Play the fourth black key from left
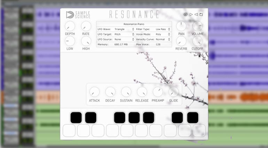This screenshot has width=268, height=148. point(134,118)
